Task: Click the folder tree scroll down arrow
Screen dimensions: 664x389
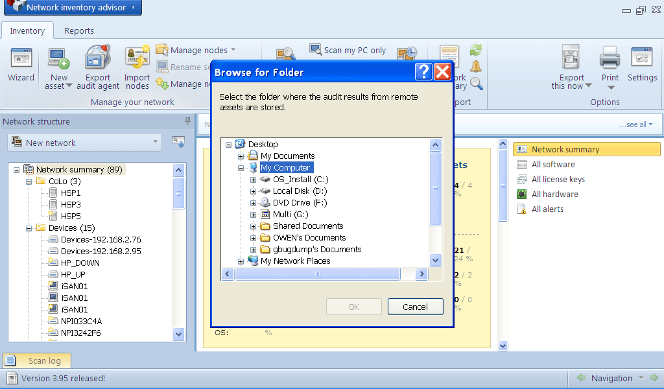Action: (435, 260)
